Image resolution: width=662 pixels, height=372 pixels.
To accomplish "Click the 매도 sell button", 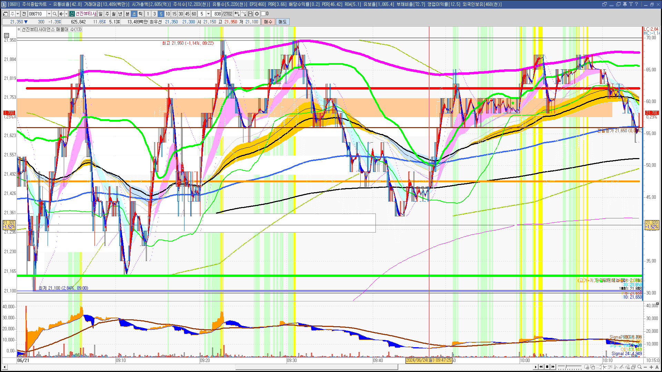I will [x=283, y=22].
